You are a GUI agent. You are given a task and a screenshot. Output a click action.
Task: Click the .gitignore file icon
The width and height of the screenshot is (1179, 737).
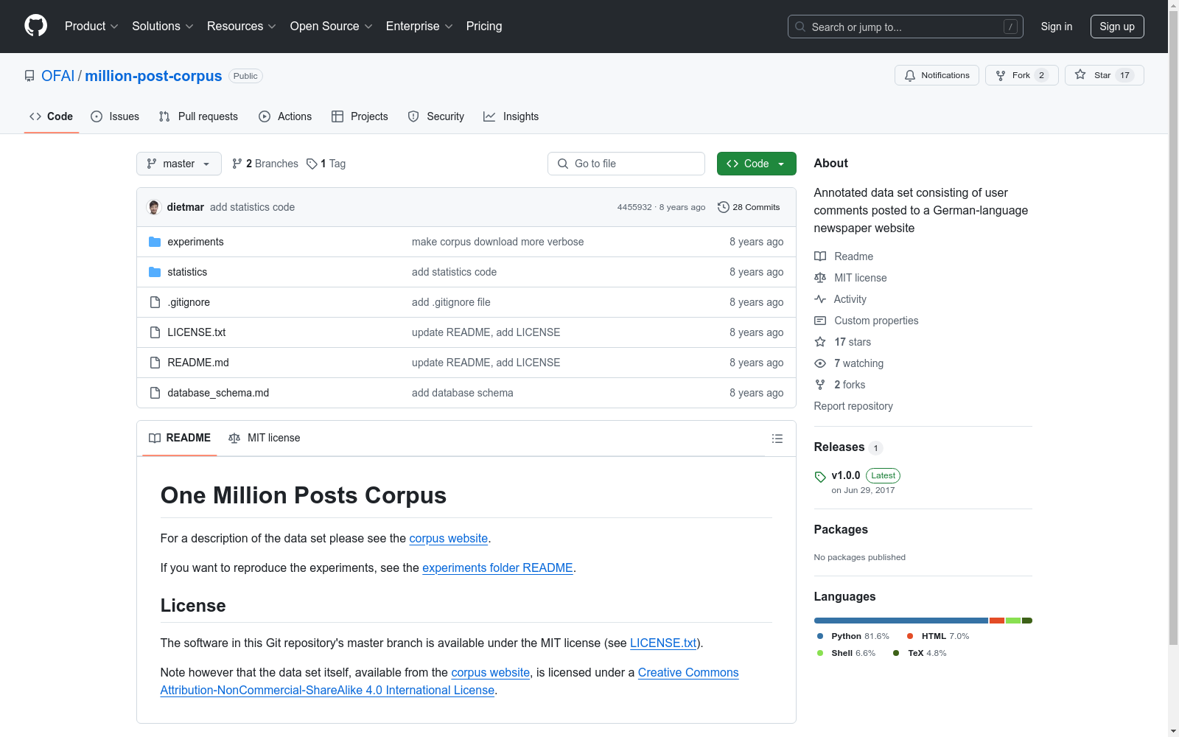(x=155, y=302)
